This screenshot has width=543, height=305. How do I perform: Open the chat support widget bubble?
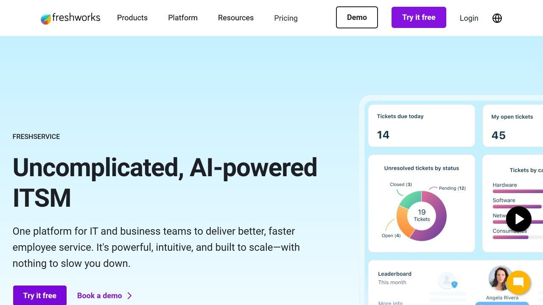pyautogui.click(x=518, y=283)
